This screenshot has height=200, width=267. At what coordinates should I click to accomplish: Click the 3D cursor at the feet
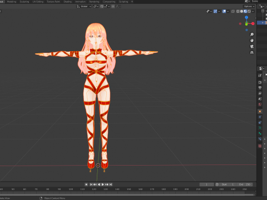click(x=98, y=166)
